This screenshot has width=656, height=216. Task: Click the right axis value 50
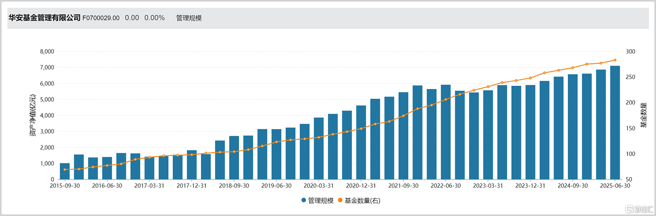point(629,180)
